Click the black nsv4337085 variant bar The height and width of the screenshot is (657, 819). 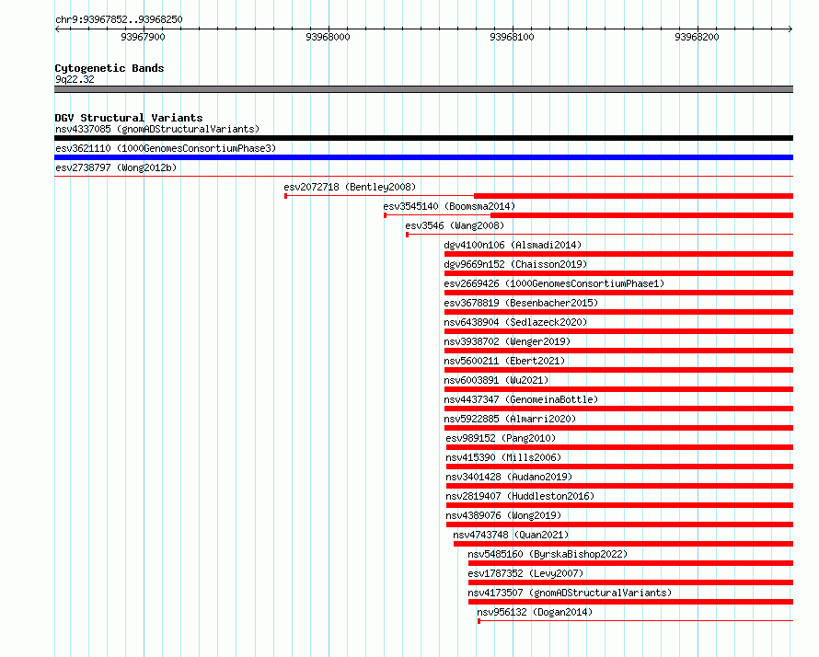pyautogui.click(x=423, y=138)
